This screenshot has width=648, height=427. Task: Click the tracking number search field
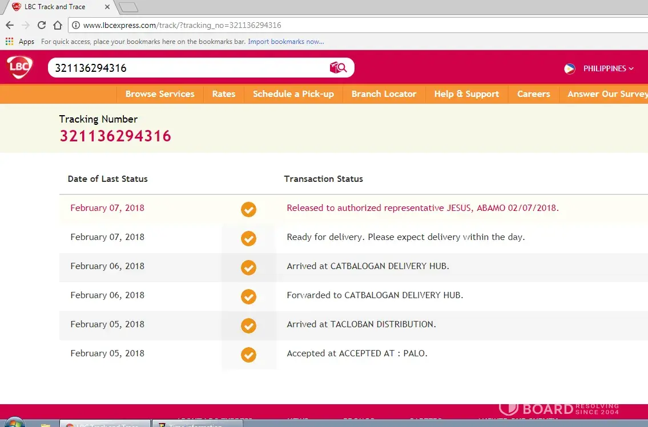coord(188,68)
